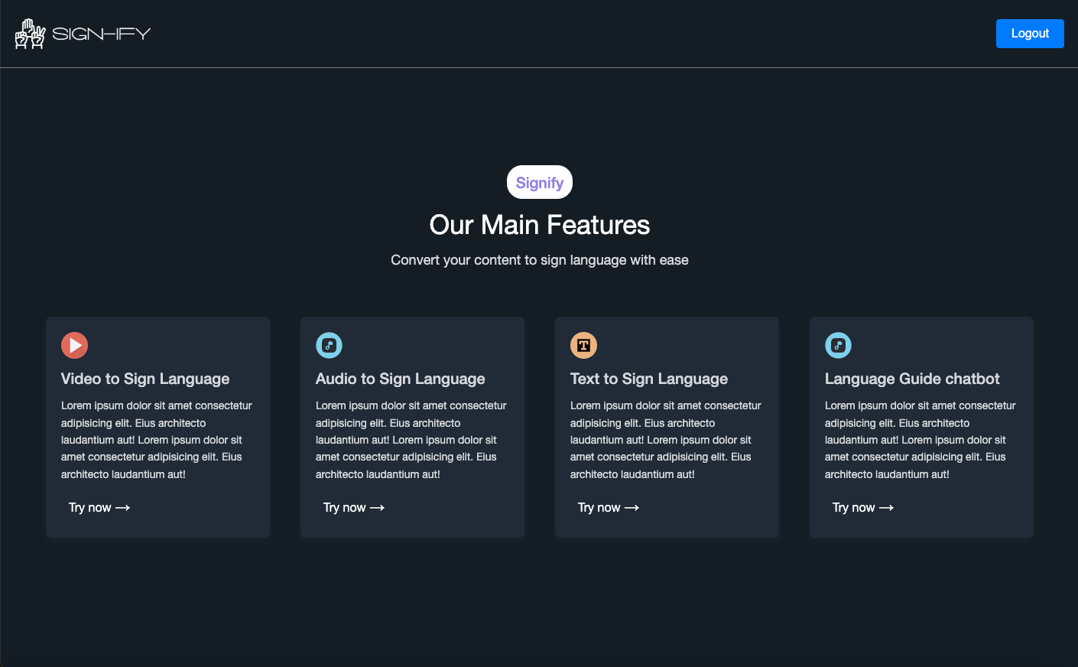Viewport: 1078px width, 667px height.
Task: Click the arrow beside Audio's Try now
Action: point(378,507)
